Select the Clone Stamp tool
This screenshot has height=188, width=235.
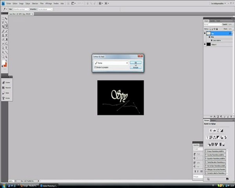coord(3,36)
